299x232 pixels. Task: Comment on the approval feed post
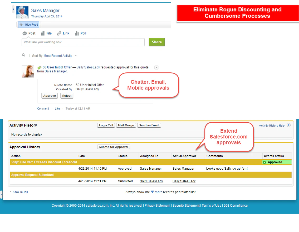click(43, 109)
